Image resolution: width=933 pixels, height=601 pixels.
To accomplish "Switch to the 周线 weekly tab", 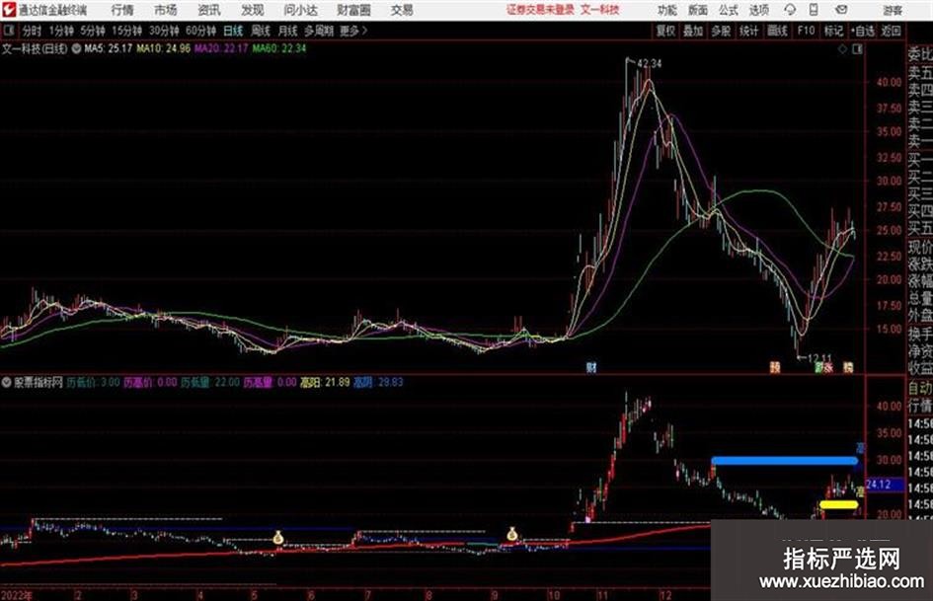I will coord(260,31).
